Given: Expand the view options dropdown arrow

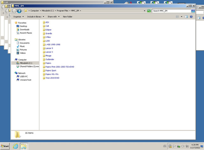Looking at the screenshot, I should [181, 17].
